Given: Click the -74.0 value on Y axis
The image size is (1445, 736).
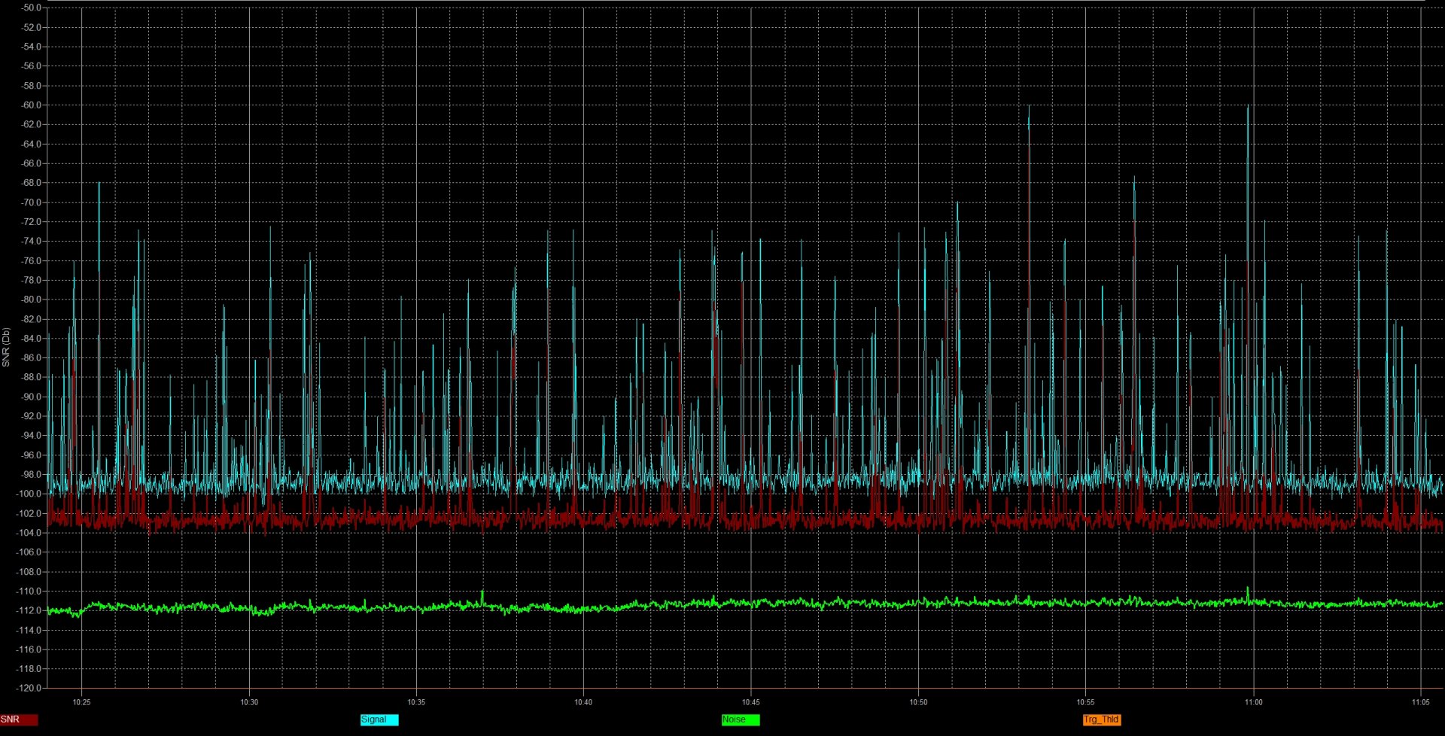Looking at the screenshot, I should 32,242.
